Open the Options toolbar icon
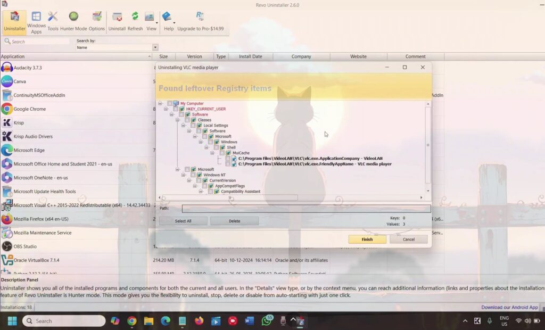This screenshot has height=330, width=545. click(97, 22)
